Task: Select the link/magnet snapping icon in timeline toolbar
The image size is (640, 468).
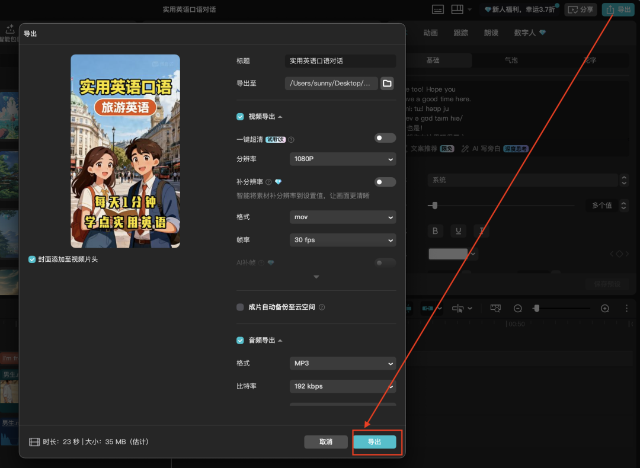Action: 428,308
